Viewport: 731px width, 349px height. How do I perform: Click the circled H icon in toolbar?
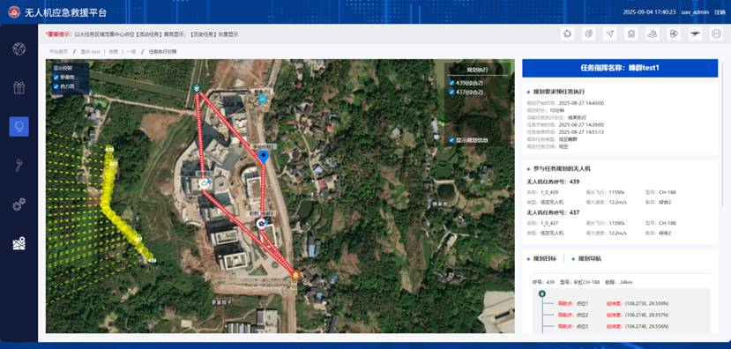(x=717, y=34)
